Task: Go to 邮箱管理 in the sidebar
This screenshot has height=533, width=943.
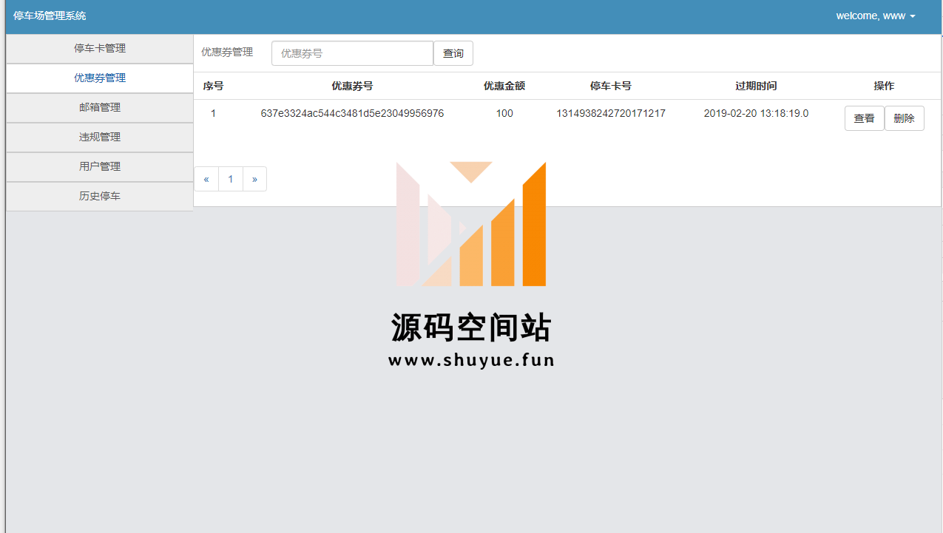Action: [x=100, y=108]
